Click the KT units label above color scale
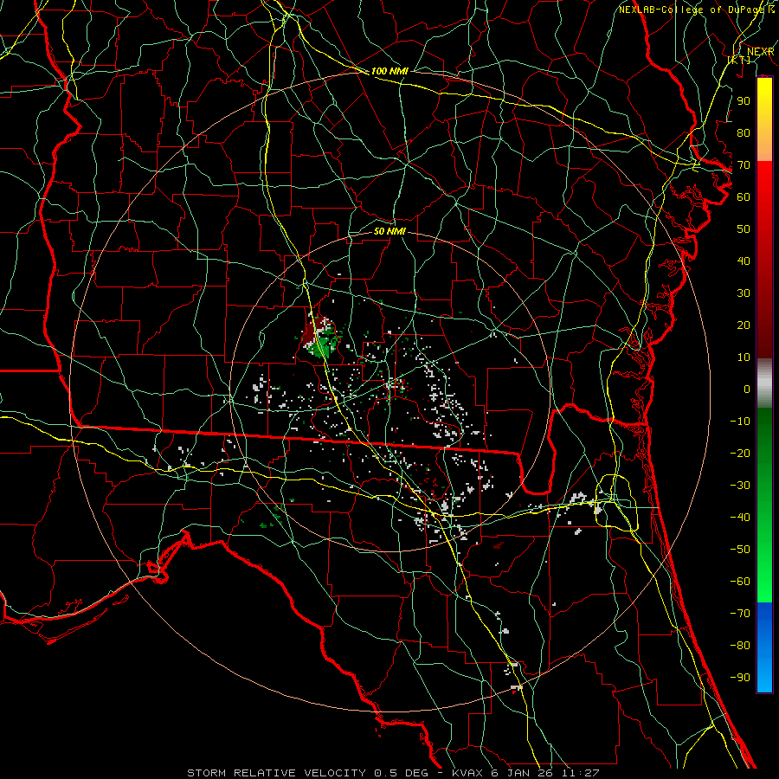 point(739,60)
